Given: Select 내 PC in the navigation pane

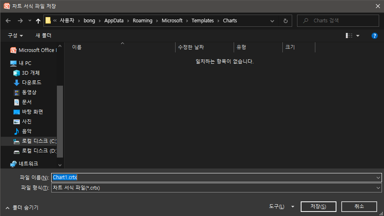Looking at the screenshot, I should point(21,63).
